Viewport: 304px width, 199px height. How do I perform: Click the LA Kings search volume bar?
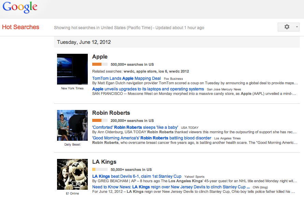(100, 170)
